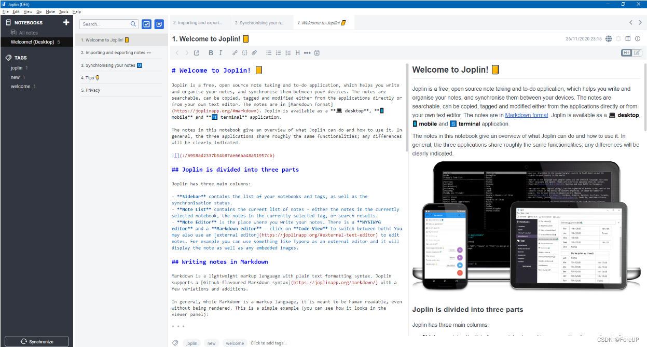The height and width of the screenshot is (347, 647).
Task: Set an alarm with bell icon
Action: point(618,39)
